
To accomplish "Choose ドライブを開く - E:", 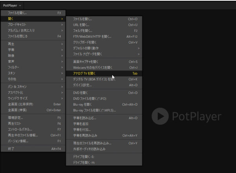I will 104,157.
